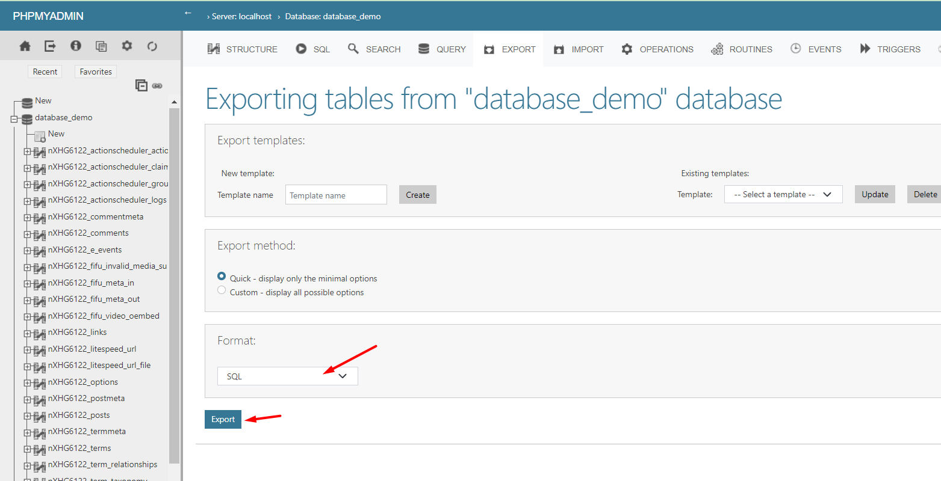Screen dimensions: 941x481
Task: Select Custom export method radio button
Action: coord(222,291)
